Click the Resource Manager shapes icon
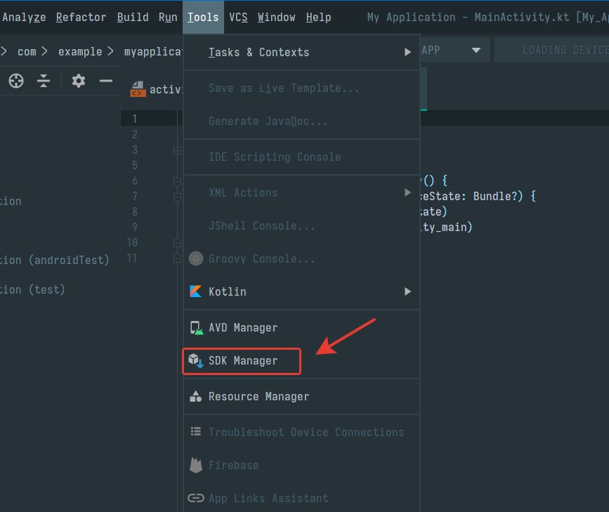This screenshot has width=609, height=512. point(195,396)
